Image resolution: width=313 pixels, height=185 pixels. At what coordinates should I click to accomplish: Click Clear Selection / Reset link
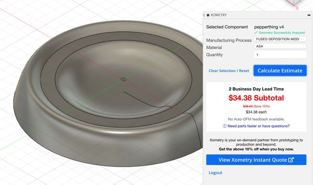click(229, 71)
